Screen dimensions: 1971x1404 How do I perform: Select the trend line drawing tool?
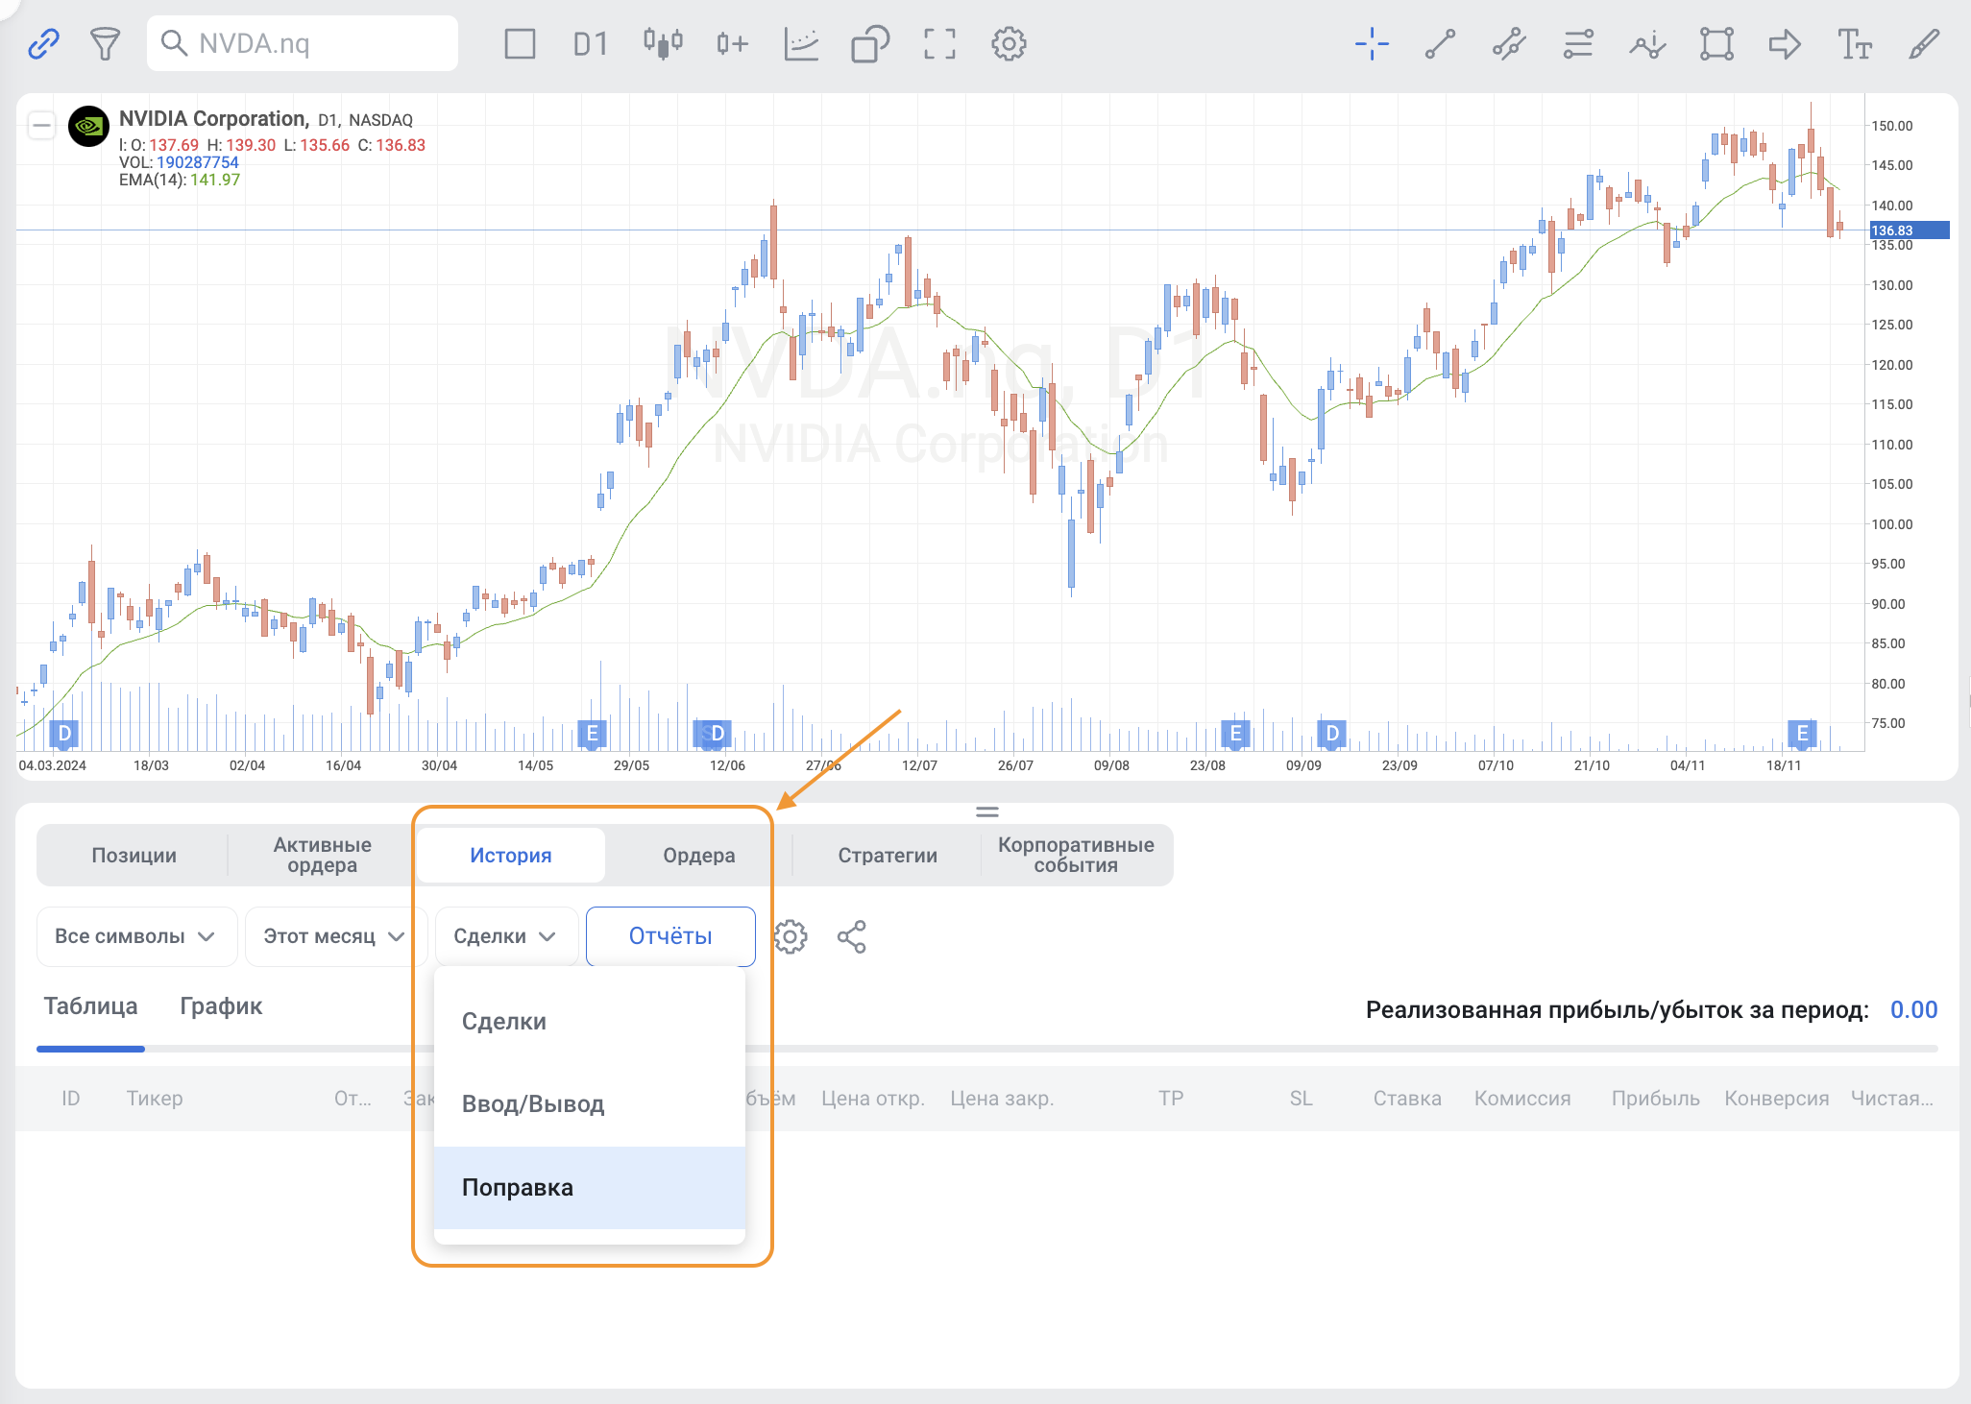coord(1440,43)
